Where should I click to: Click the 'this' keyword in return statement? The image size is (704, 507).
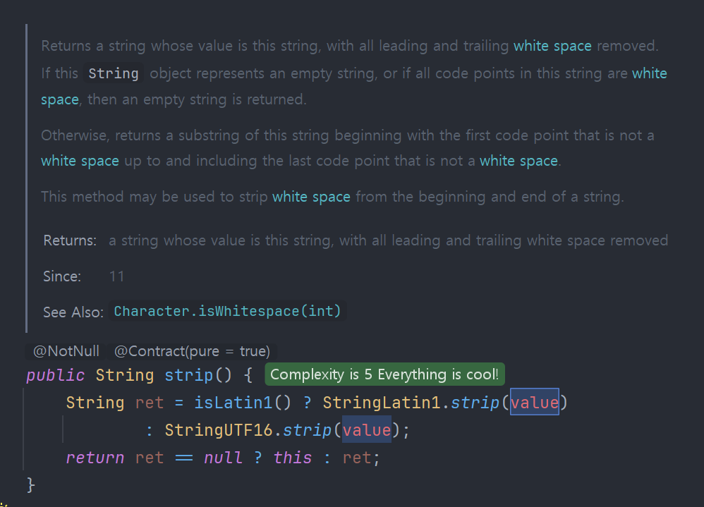292,458
